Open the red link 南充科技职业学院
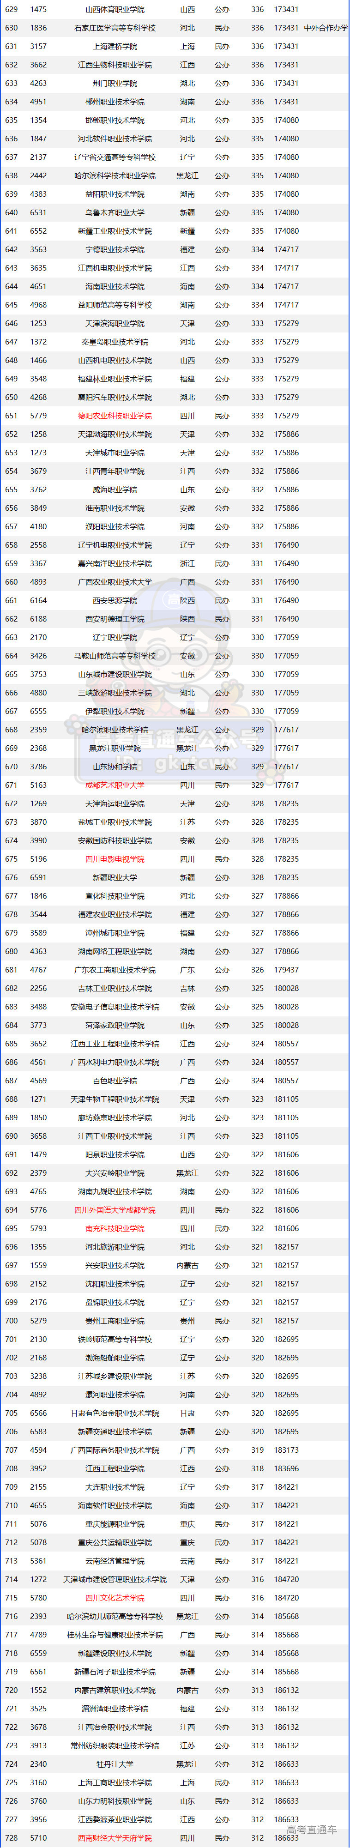 [115, 1229]
